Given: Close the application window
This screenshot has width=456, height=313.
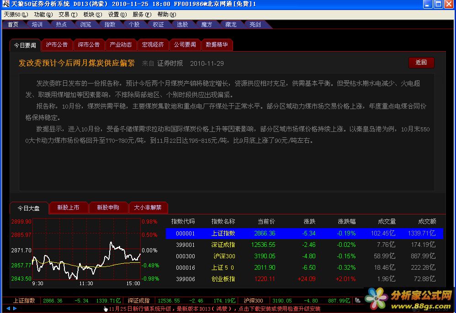Looking at the screenshot, I should (x=449, y=4).
